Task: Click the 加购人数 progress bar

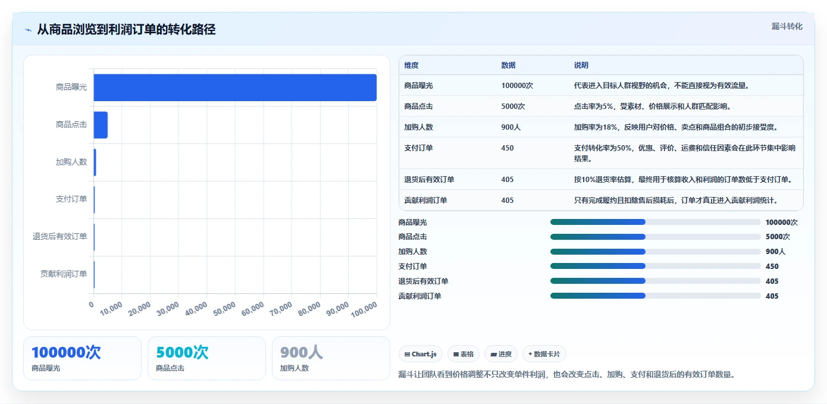Action: pos(656,252)
